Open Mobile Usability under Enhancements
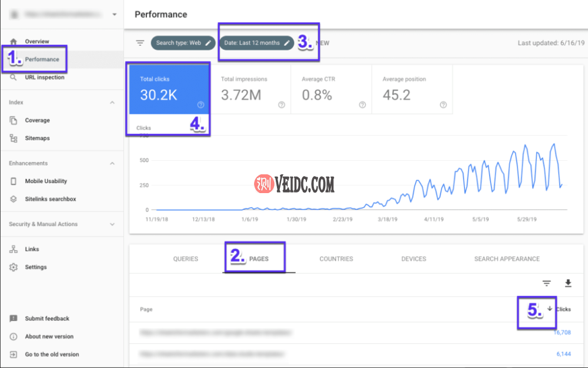This screenshot has height=368, width=588. [x=13, y=181]
